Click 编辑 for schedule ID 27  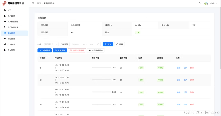[178, 92]
